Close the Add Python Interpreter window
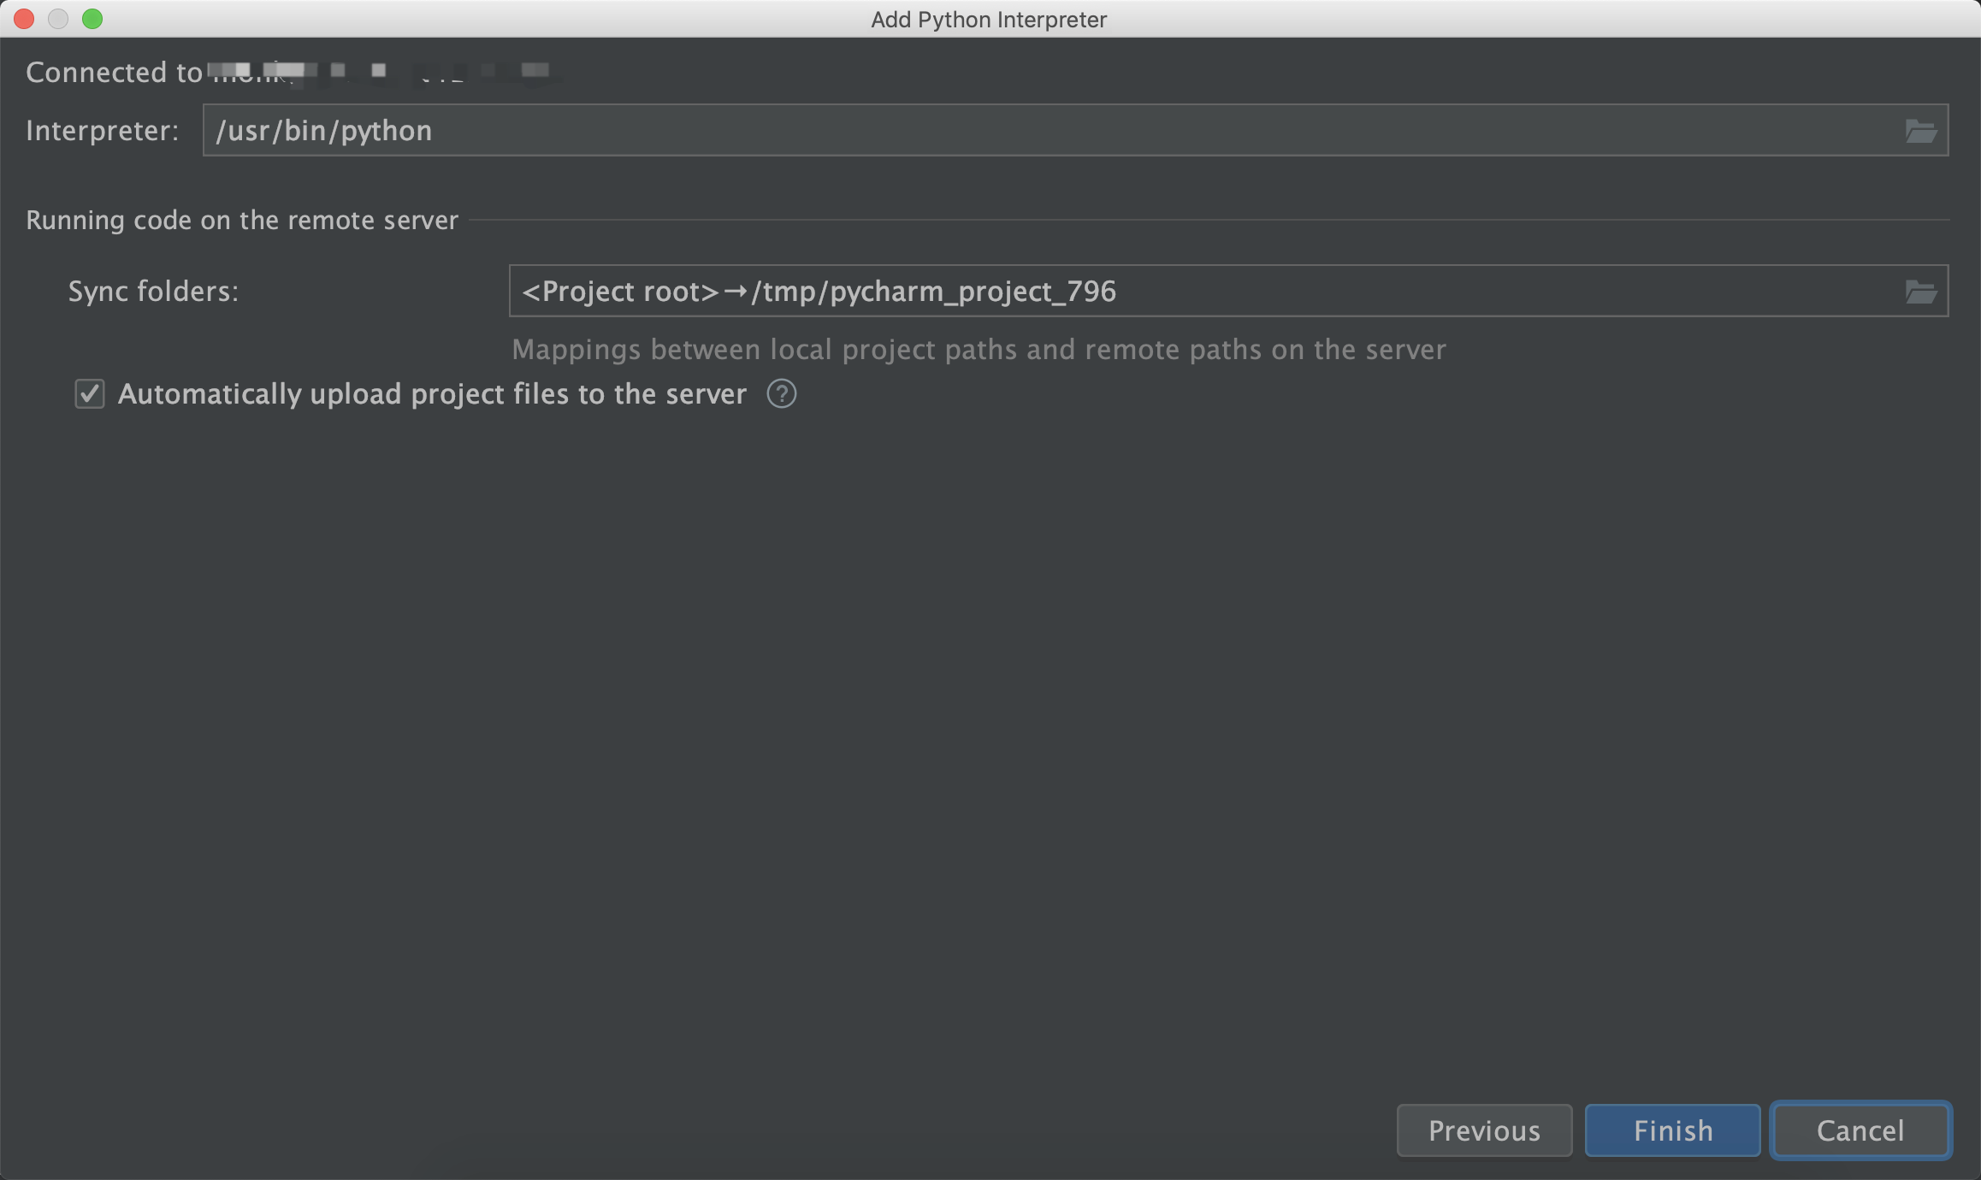Image resolution: width=1981 pixels, height=1180 pixels. click(x=24, y=19)
